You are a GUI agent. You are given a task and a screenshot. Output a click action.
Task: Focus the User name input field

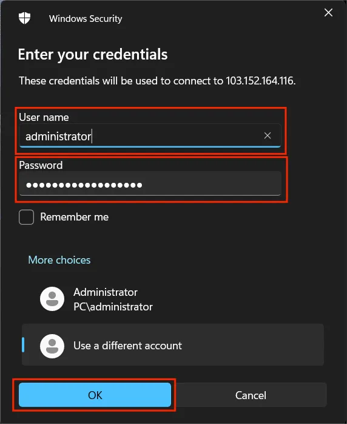150,135
